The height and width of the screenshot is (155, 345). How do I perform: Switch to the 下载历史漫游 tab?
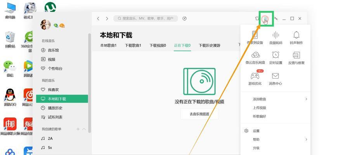coord(210,45)
